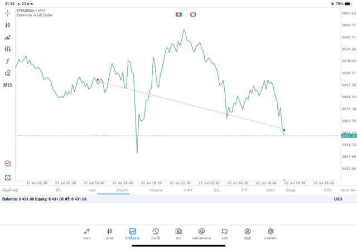The height and width of the screenshot is (249, 357).
Task: Tap the red-blue trade icon above chart
Action: click(179, 14)
